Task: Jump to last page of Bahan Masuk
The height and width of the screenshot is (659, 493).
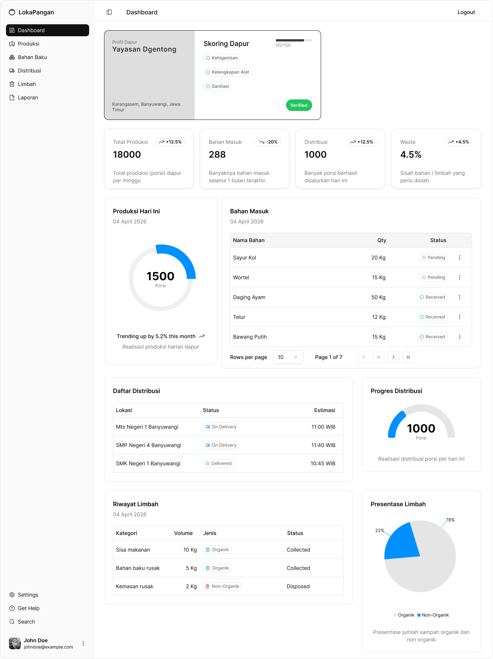Action: tap(408, 357)
